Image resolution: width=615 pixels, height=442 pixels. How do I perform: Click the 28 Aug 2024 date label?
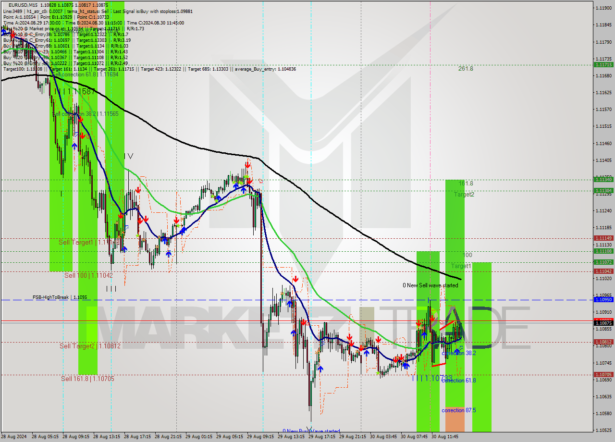point(13,437)
